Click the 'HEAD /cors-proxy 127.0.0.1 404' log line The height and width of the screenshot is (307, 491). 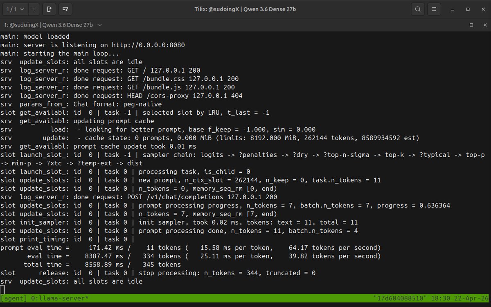[122, 96]
